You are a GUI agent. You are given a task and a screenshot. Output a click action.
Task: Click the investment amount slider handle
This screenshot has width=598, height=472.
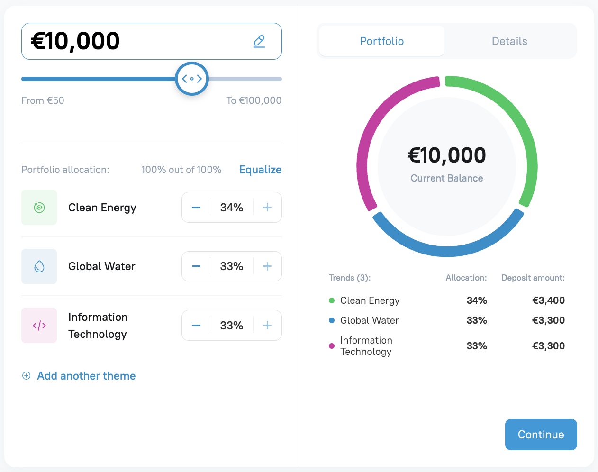coord(192,79)
